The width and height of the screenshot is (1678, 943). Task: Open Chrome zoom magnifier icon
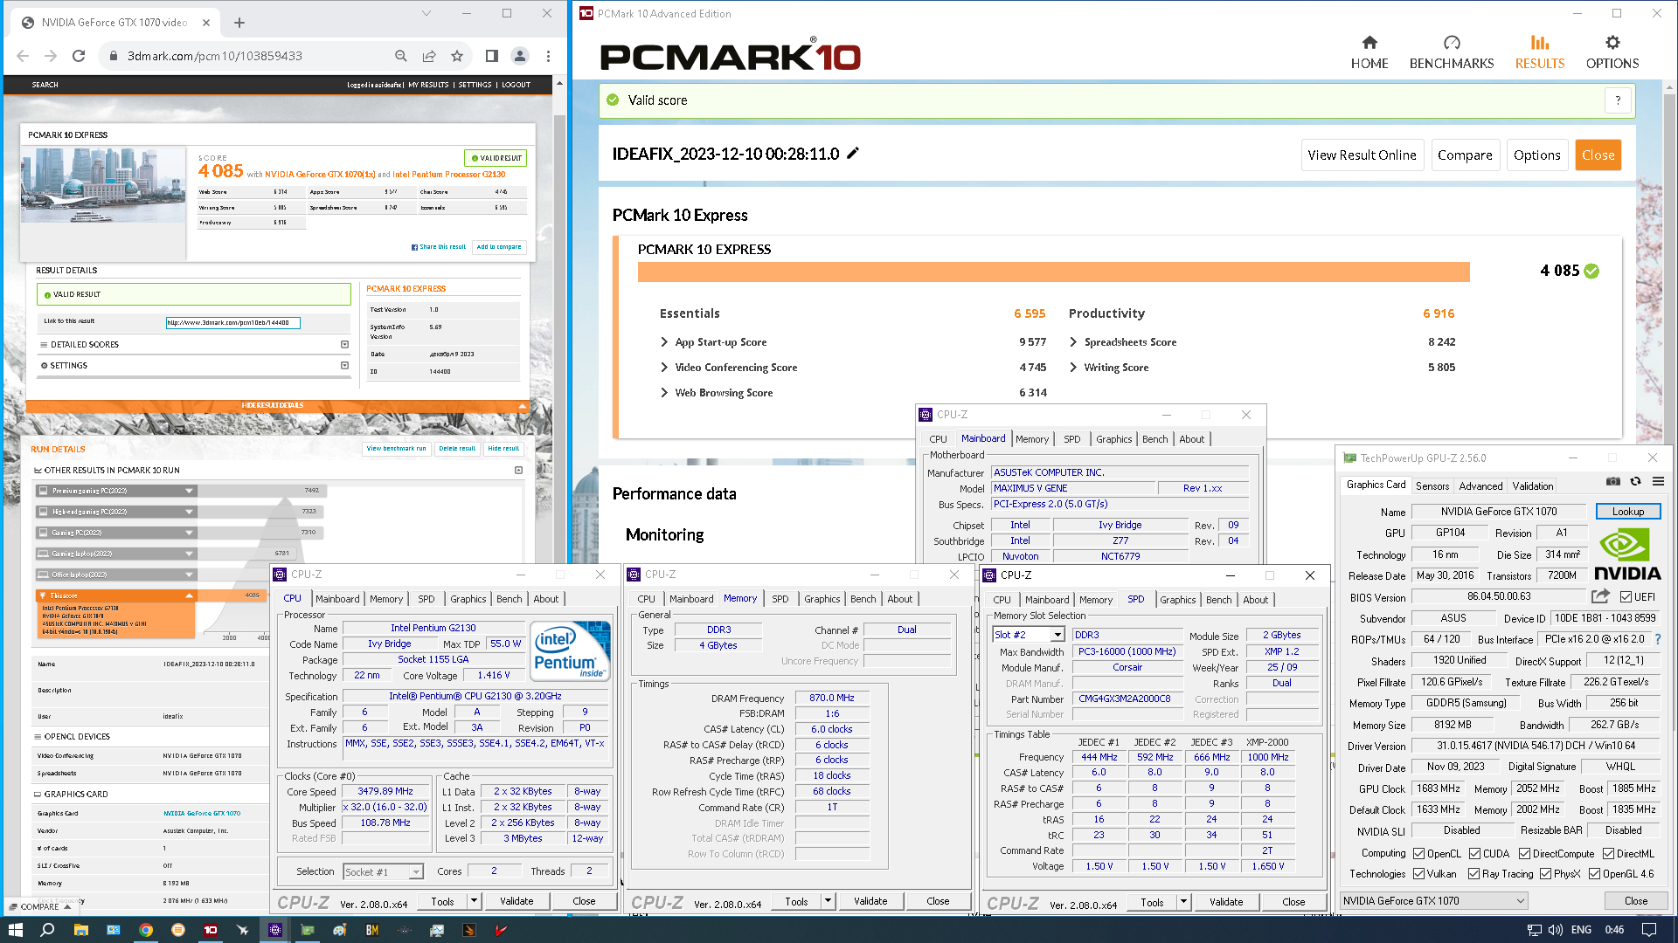click(400, 56)
